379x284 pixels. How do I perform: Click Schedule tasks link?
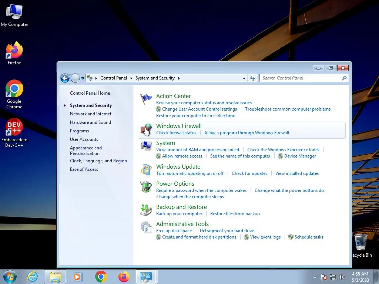(309, 237)
